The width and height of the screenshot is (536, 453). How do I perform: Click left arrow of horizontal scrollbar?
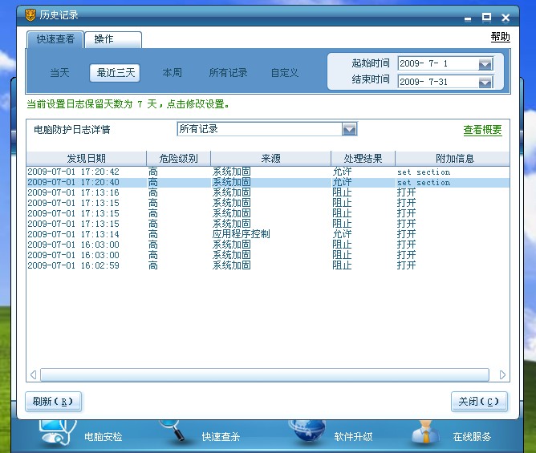pyautogui.click(x=33, y=374)
